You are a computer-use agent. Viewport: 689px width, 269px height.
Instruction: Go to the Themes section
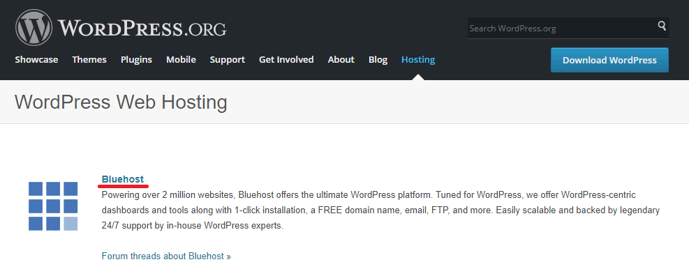89,60
